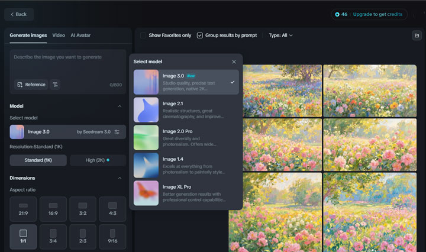Click the Image XL Pro butterfly thumbnail
This screenshot has width=426, height=252.
146,193
